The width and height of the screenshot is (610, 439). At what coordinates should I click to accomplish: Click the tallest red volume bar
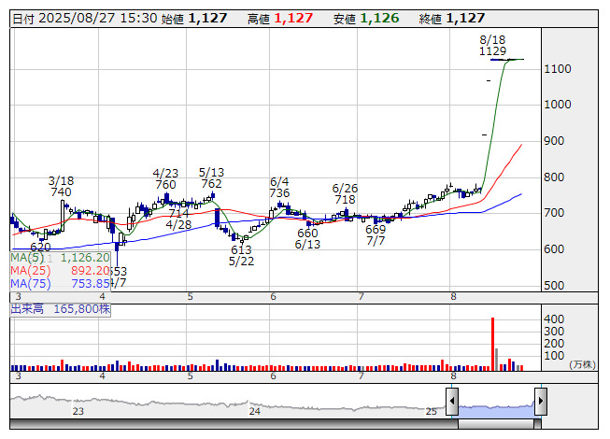[492, 344]
